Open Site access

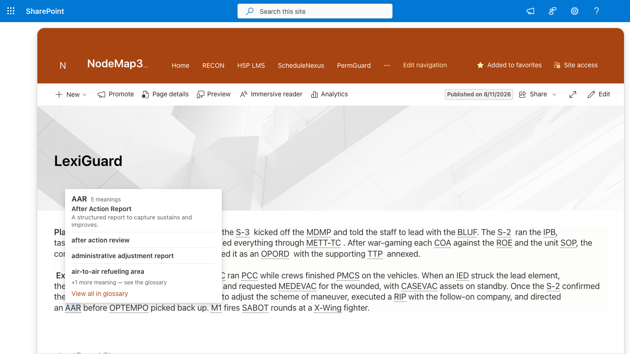coord(576,65)
